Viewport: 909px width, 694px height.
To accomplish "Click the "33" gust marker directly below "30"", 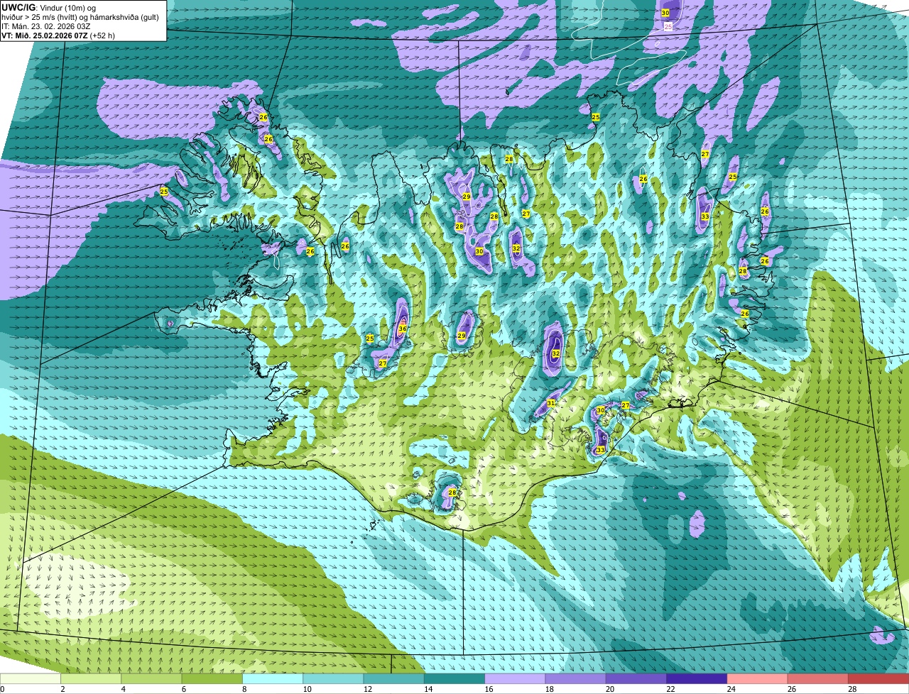I will tap(600, 450).
